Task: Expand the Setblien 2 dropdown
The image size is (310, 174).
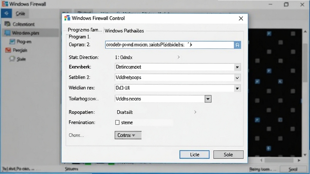Action: 237,78
